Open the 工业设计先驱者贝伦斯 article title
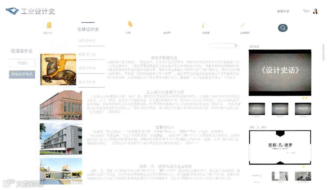The height and width of the screenshot is (190, 333). pyautogui.click(x=165, y=92)
